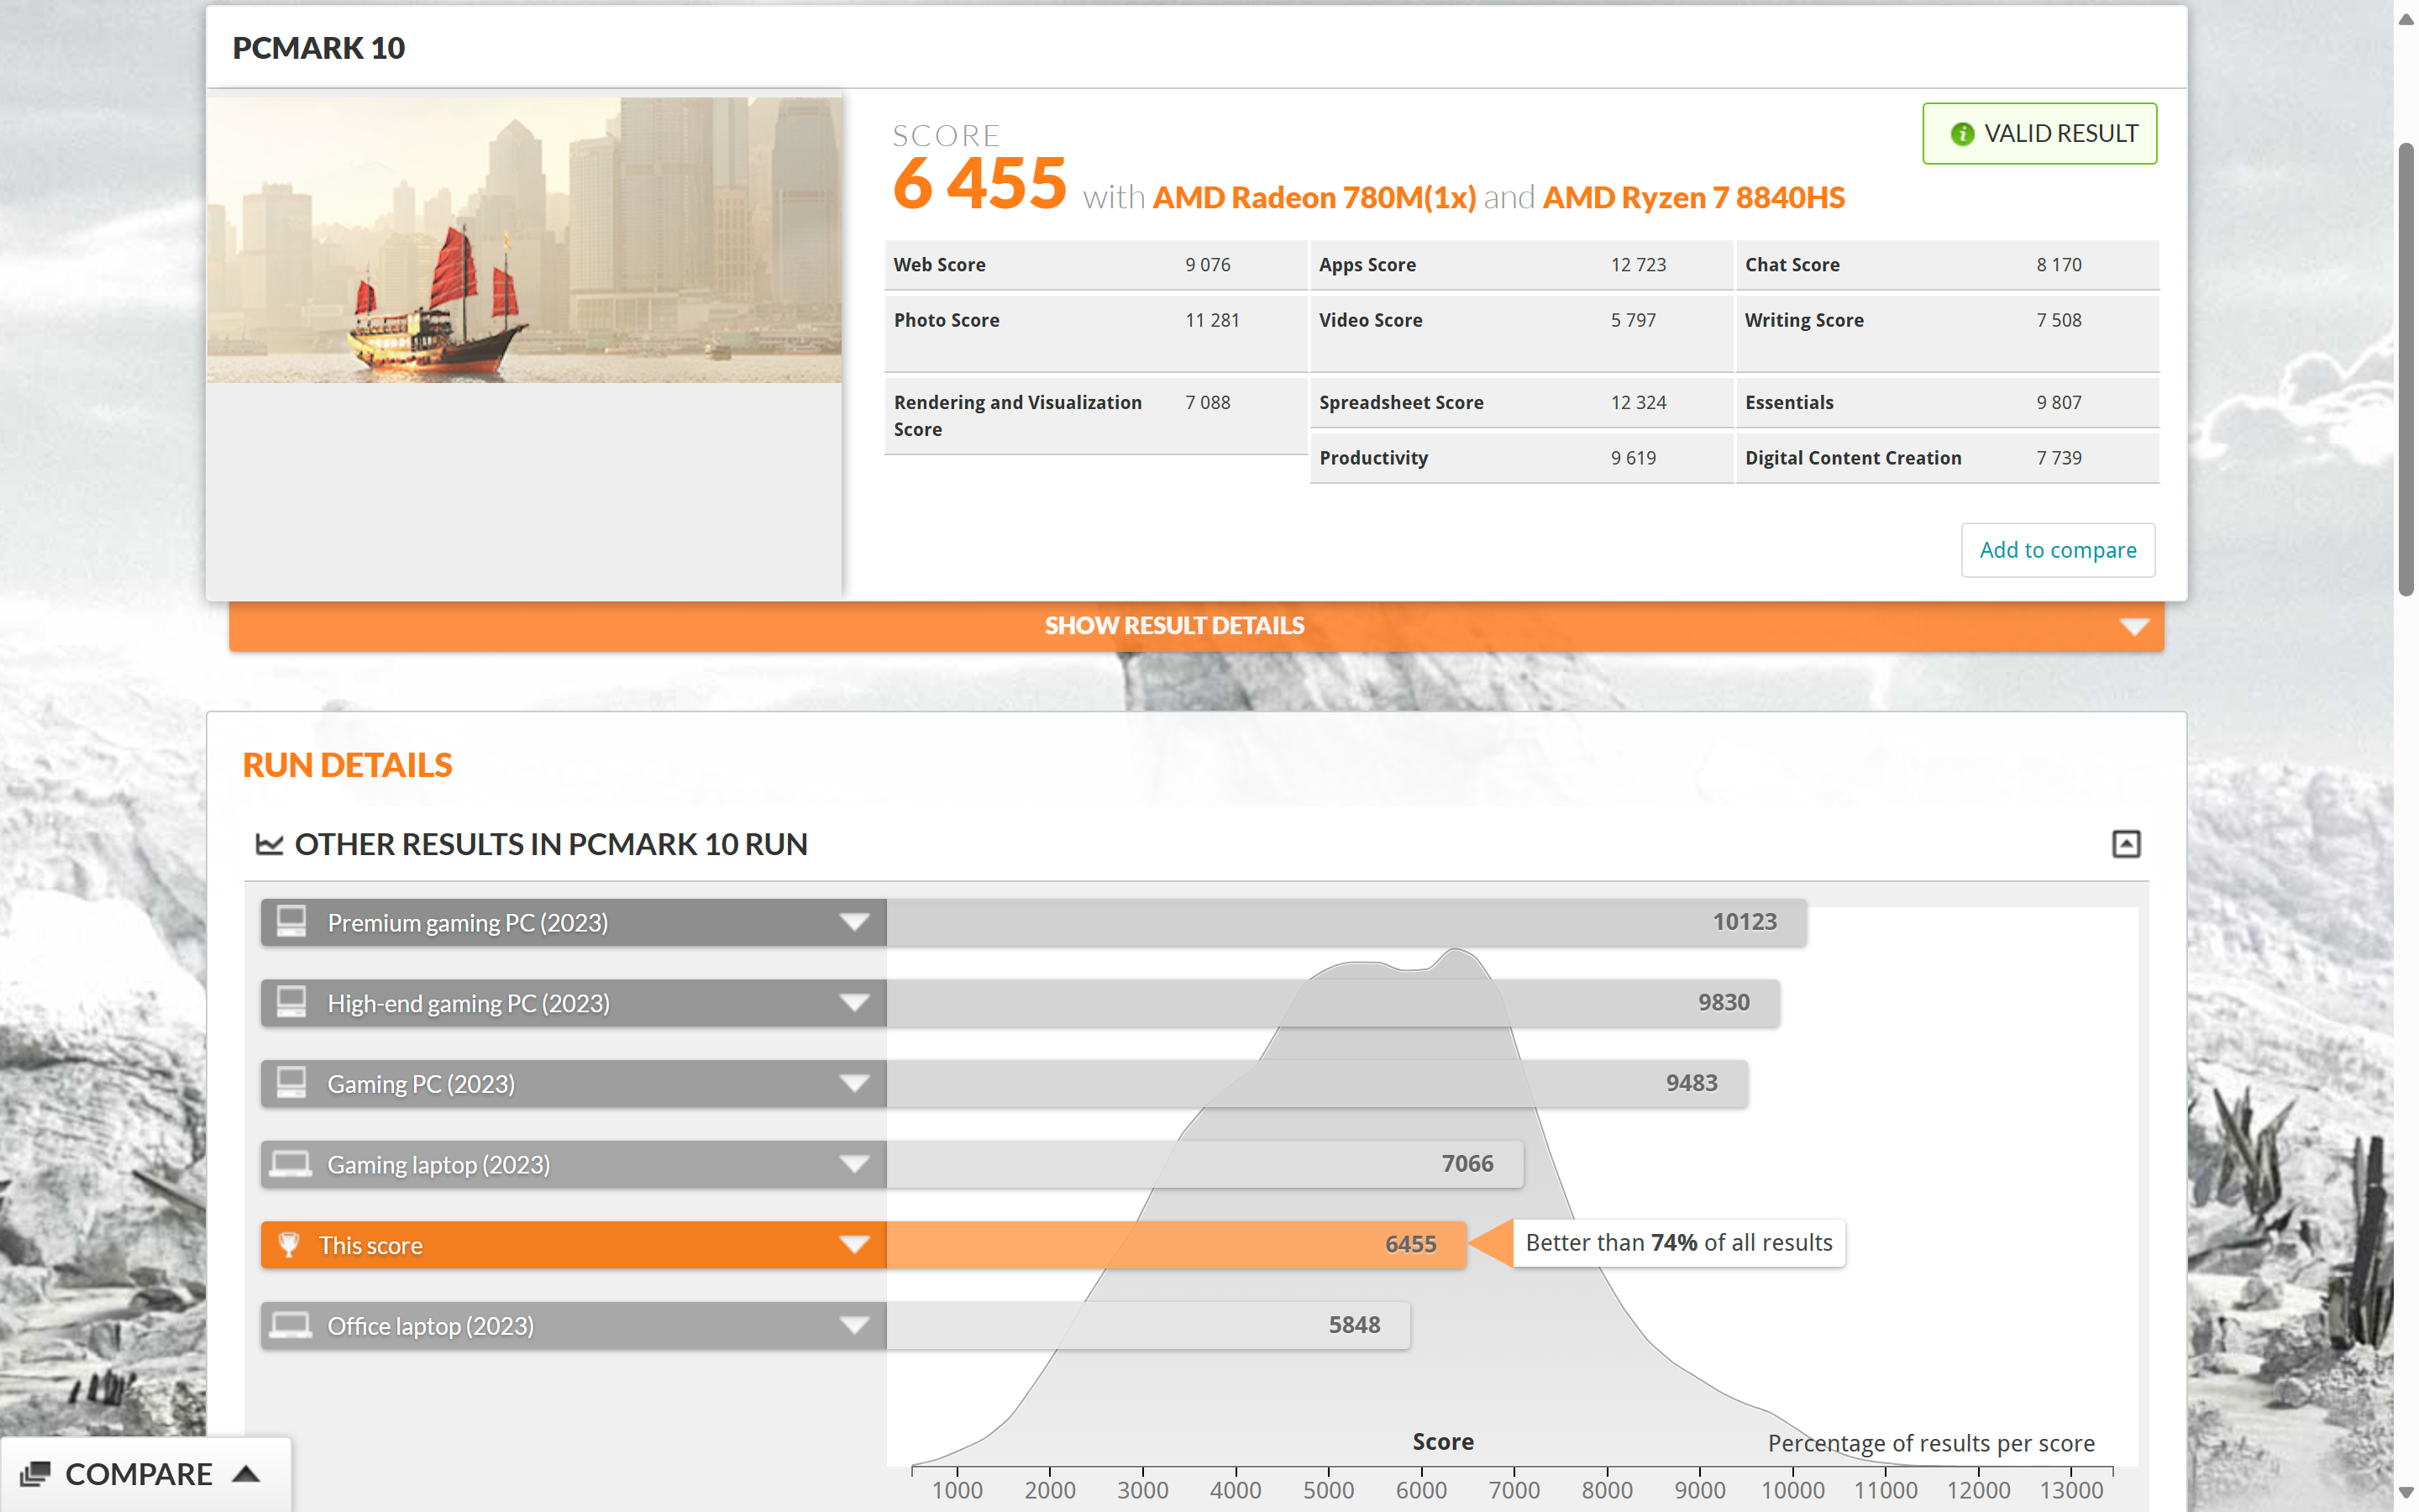
Task: Click the Writing Score value 7 508
Action: point(2060,320)
